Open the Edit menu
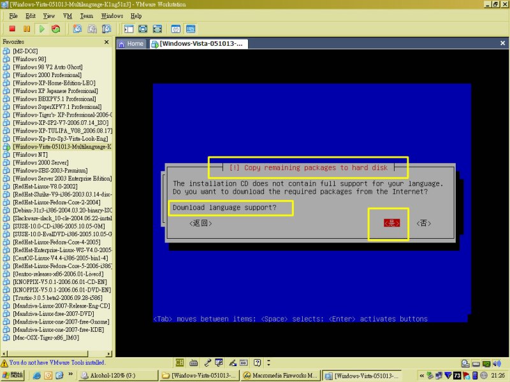 click(x=31, y=16)
